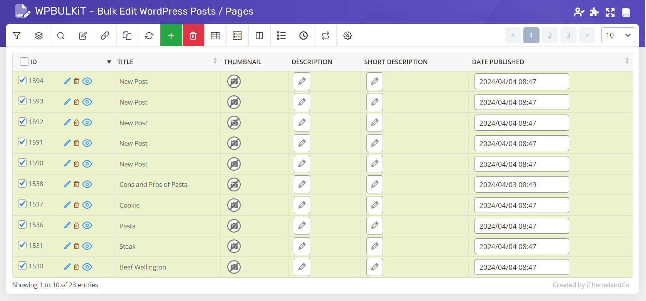Click the bulk edit layers icon
Image resolution: width=646 pixels, height=301 pixels.
point(39,36)
